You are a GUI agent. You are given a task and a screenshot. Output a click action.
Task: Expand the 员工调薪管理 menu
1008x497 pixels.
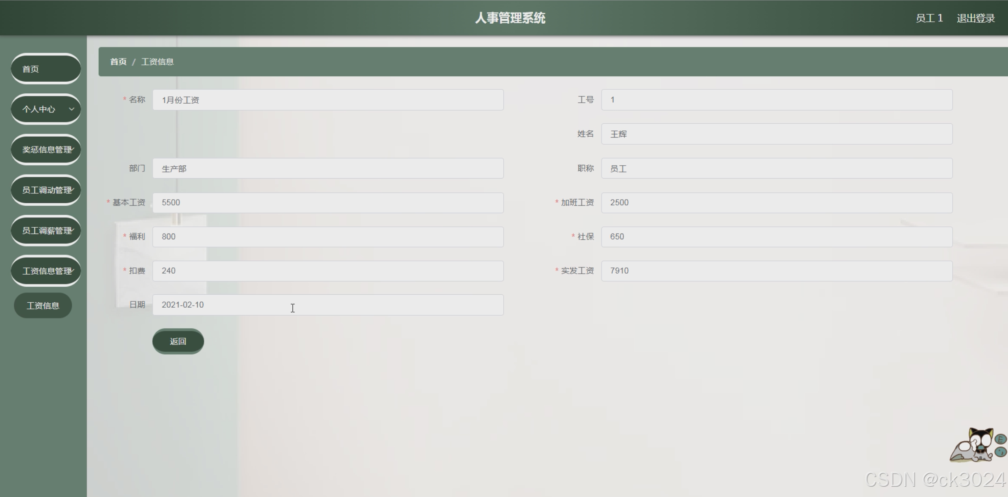46,231
